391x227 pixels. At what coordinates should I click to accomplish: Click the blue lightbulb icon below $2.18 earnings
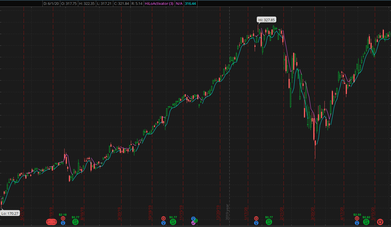point(63,223)
